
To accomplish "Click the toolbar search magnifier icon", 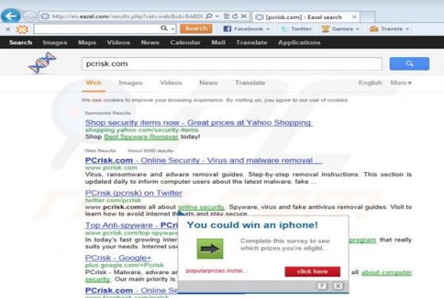I will click(163, 29).
